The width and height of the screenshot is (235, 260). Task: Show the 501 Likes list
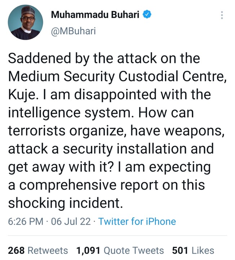click(x=193, y=250)
